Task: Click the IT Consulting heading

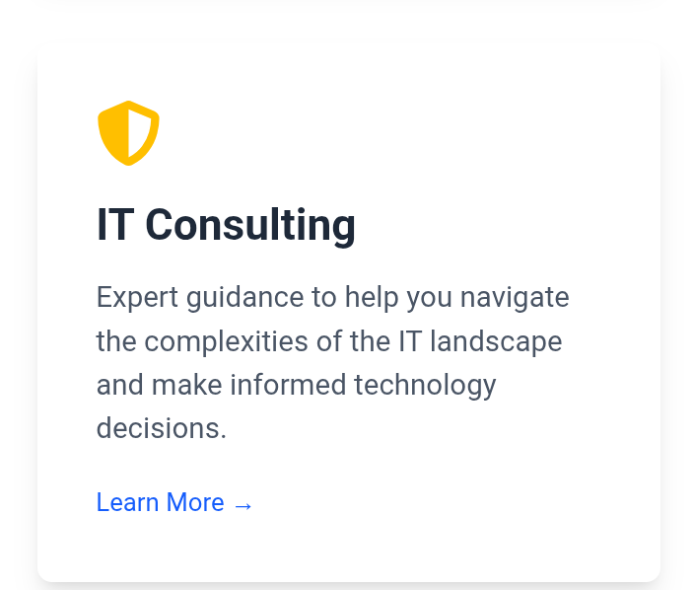Action: [226, 225]
